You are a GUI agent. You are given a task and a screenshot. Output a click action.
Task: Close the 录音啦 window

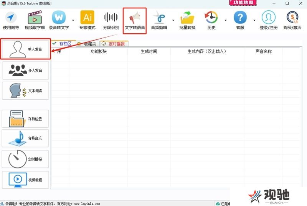pos(301,3)
